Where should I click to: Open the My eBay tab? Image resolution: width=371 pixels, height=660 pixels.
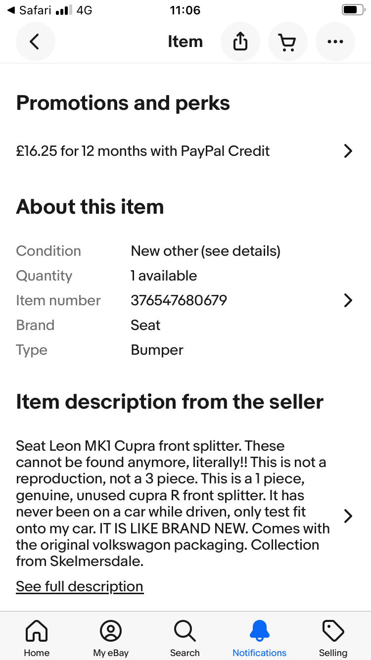point(111,638)
